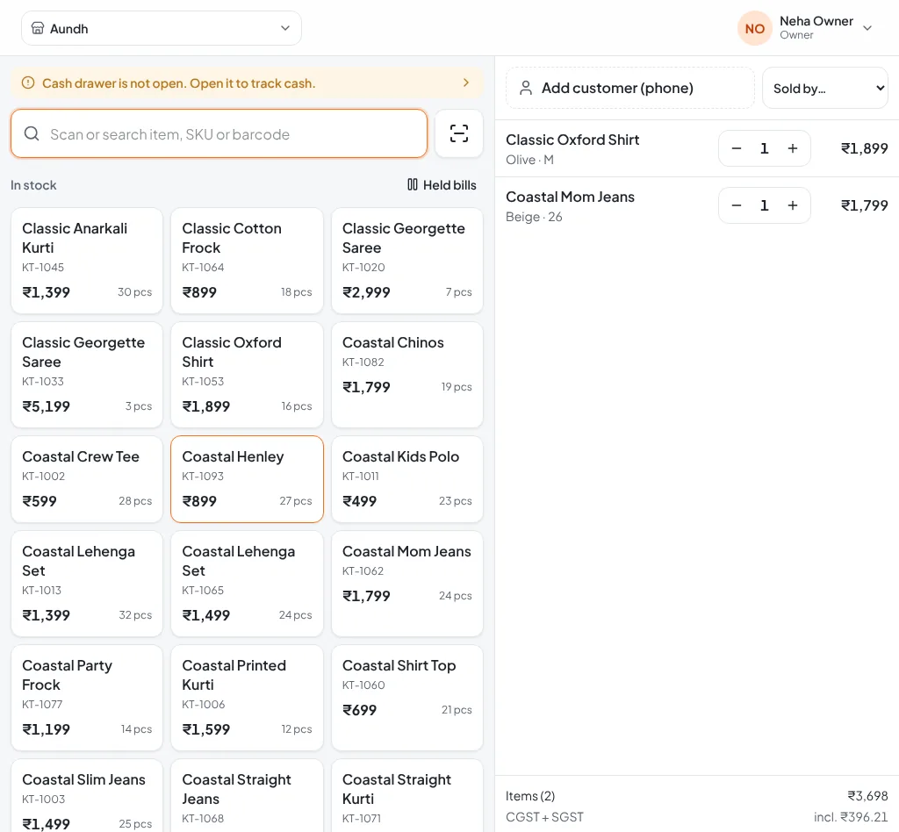Add Coastal Lehenga Set KT-1065 card
The width and height of the screenshot is (899, 832).
(247, 584)
